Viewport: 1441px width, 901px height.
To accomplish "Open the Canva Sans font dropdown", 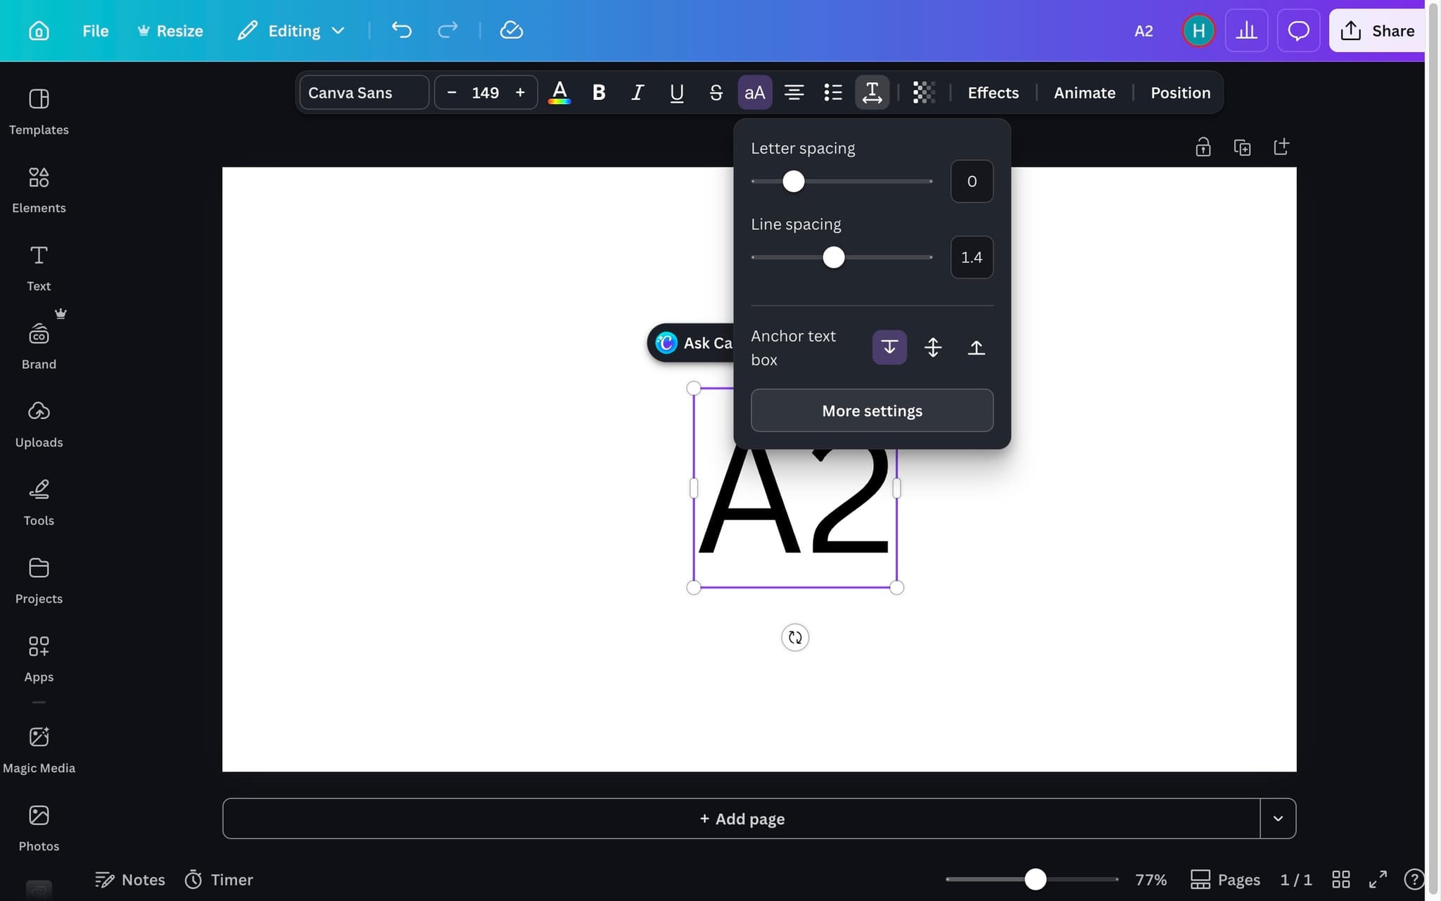I will pyautogui.click(x=364, y=92).
